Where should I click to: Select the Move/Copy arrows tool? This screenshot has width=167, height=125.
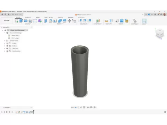pyautogui.click(x=69, y=21)
